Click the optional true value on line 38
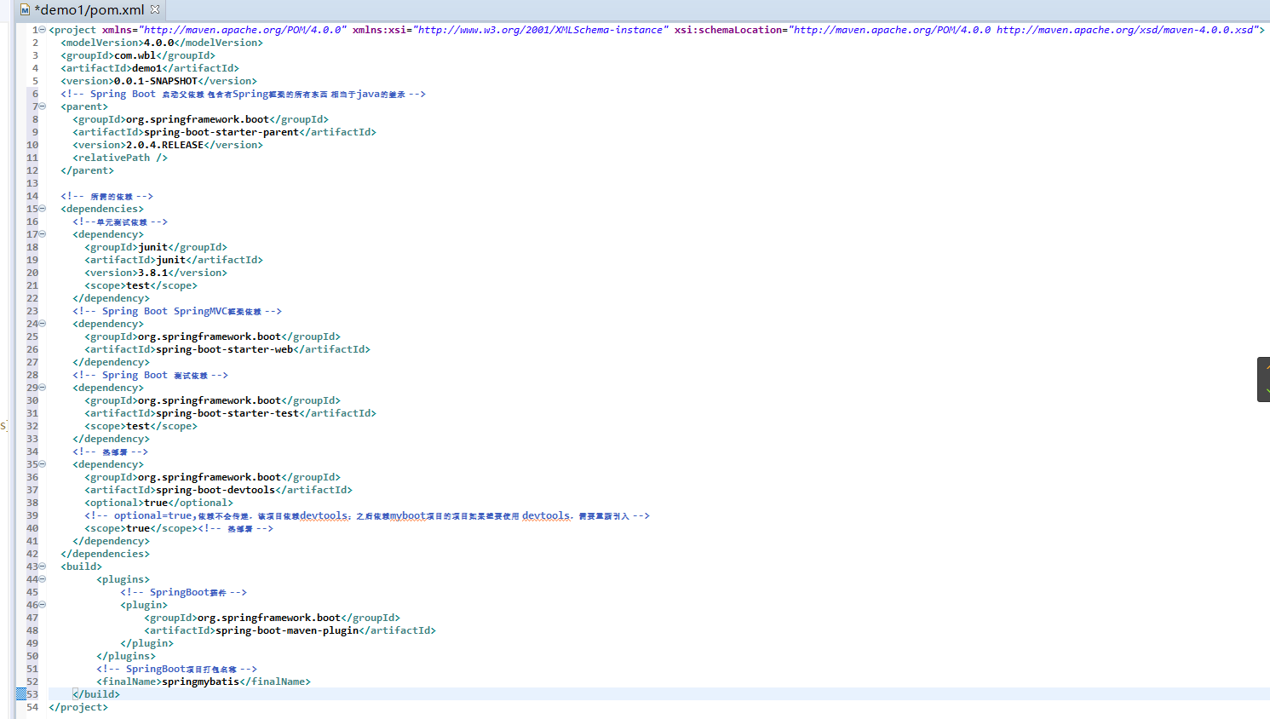The height and width of the screenshot is (719, 1270). pyautogui.click(x=156, y=503)
